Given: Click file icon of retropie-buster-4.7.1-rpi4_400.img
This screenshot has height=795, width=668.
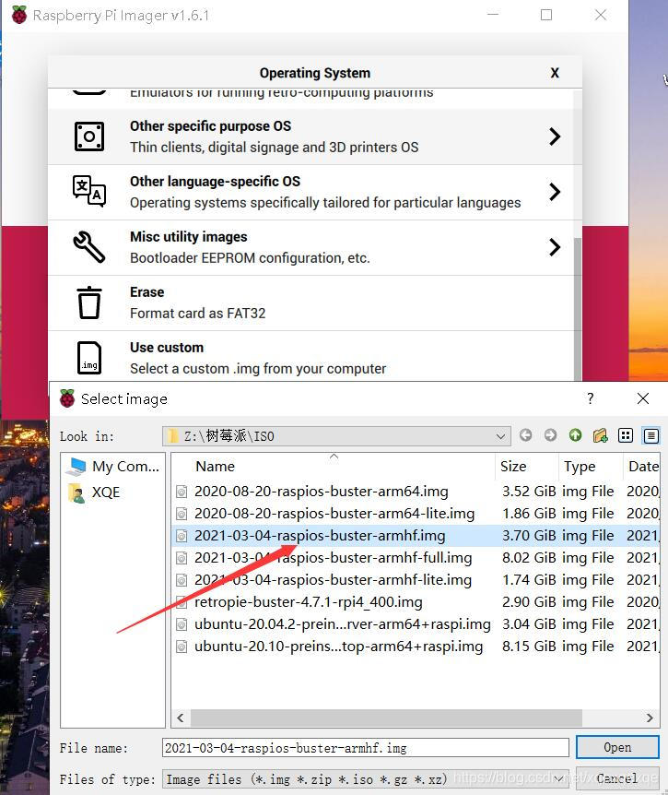Looking at the screenshot, I should (x=182, y=602).
